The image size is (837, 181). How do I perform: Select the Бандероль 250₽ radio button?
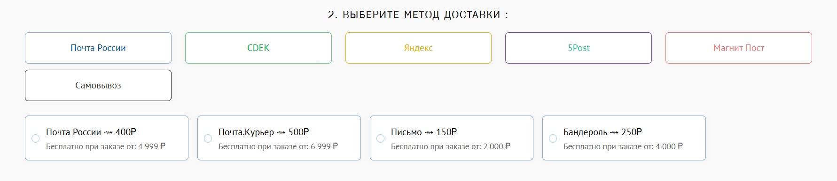pyautogui.click(x=553, y=138)
